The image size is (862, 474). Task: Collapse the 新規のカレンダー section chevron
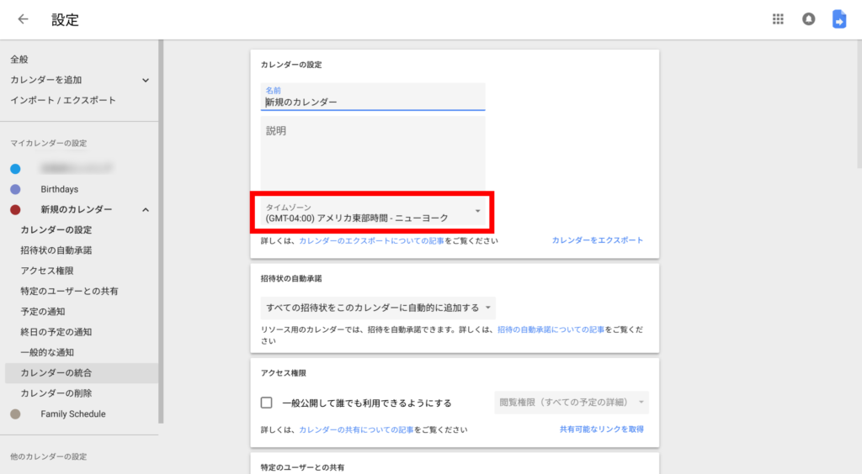tap(145, 209)
